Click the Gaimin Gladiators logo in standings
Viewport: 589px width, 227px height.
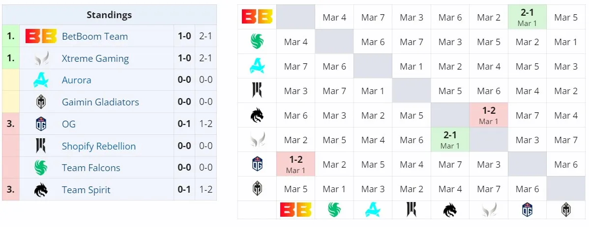point(41,102)
